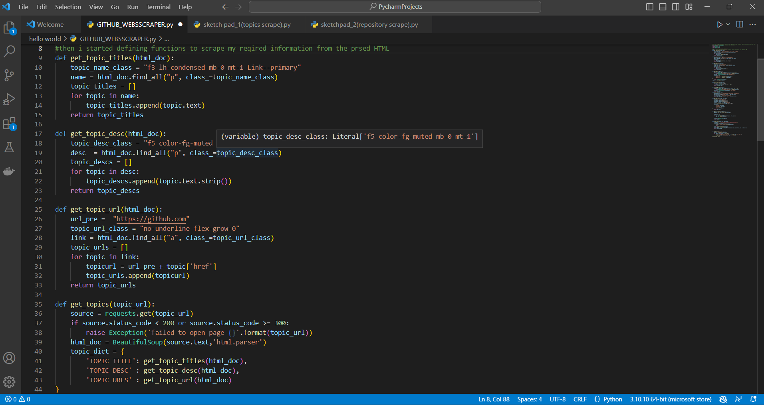
Task: Switch to sketchpad_2(repository scrape).py tab
Action: (x=369, y=25)
